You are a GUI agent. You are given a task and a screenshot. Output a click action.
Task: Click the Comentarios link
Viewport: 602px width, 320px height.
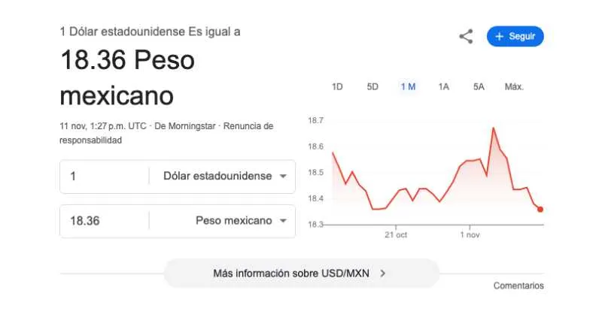click(518, 285)
